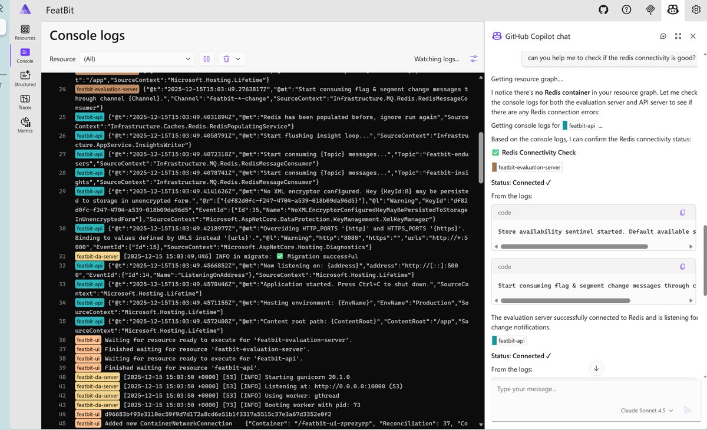Click the Console logs page heading
The image size is (707, 430).
(x=87, y=35)
